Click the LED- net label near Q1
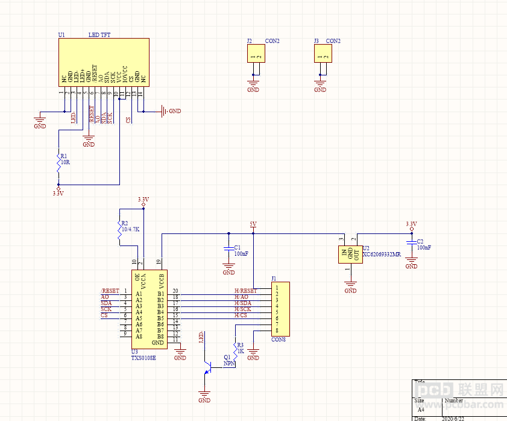 pyautogui.click(x=201, y=337)
